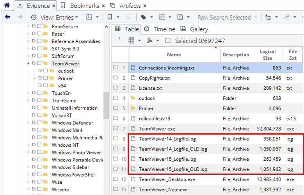This screenshot has height=195, width=304.
Task: Open the bookmark dropdown arrow
Action: (x=118, y=17)
